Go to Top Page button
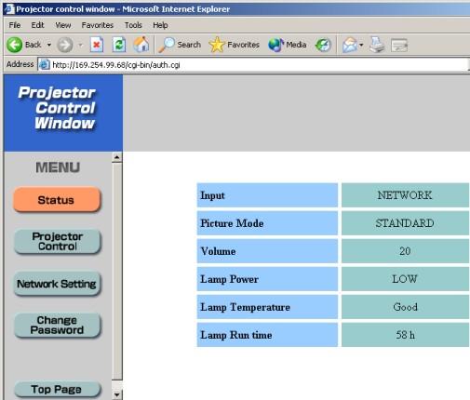The image size is (470, 400). pos(58,390)
